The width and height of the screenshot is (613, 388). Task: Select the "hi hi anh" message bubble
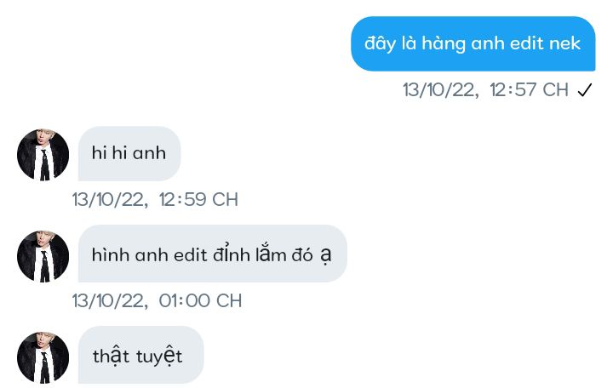point(129,153)
